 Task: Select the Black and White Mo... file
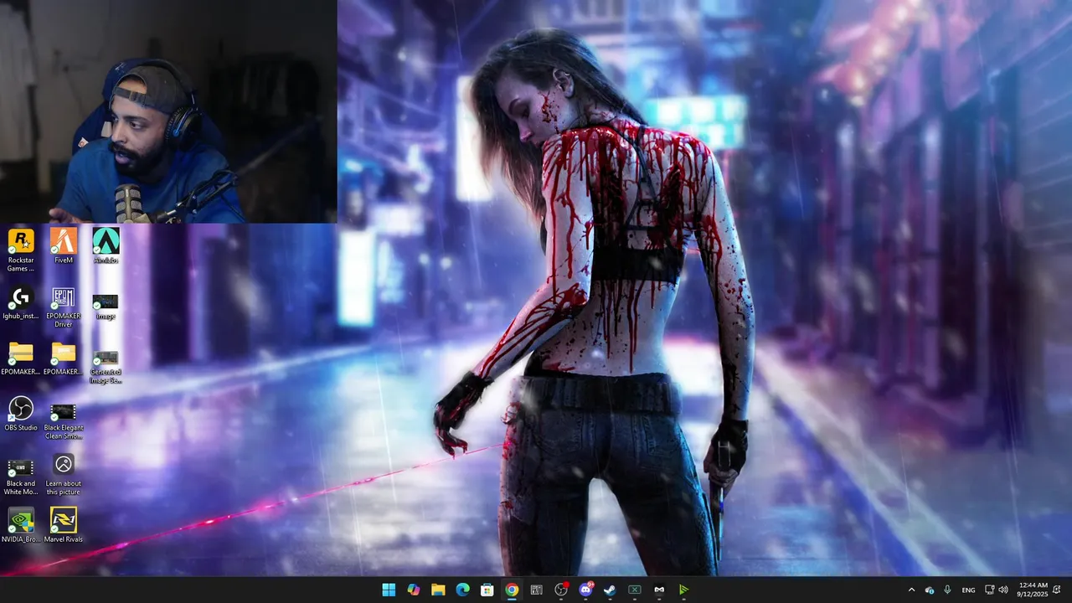21,477
